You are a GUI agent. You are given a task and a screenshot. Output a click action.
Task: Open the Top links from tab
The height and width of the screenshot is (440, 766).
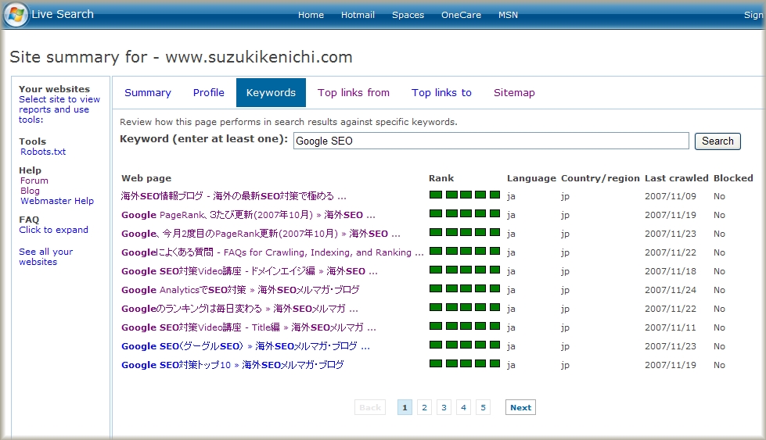(353, 93)
